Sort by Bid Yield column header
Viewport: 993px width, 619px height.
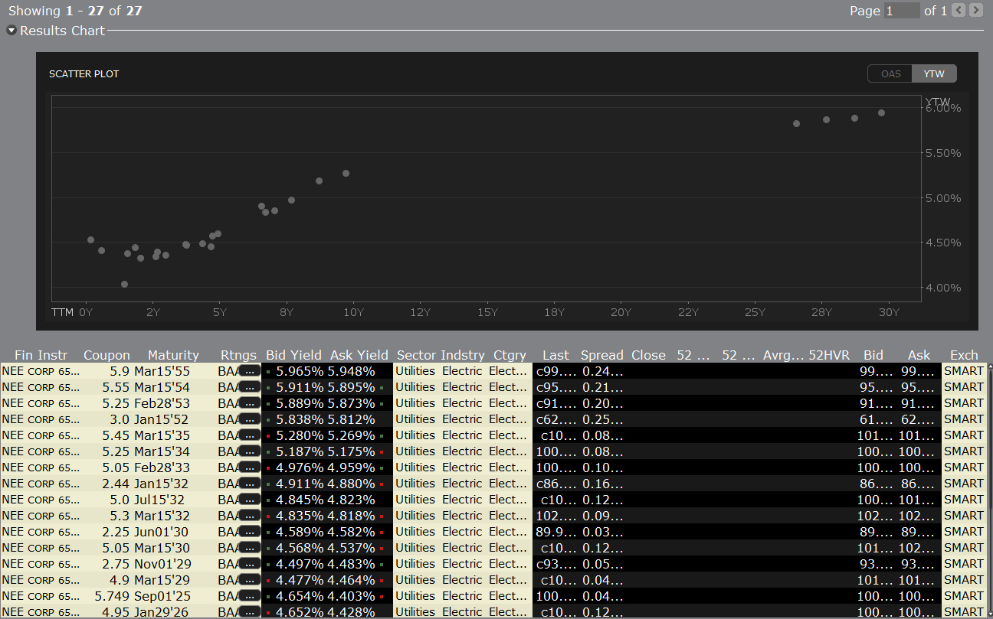(293, 355)
